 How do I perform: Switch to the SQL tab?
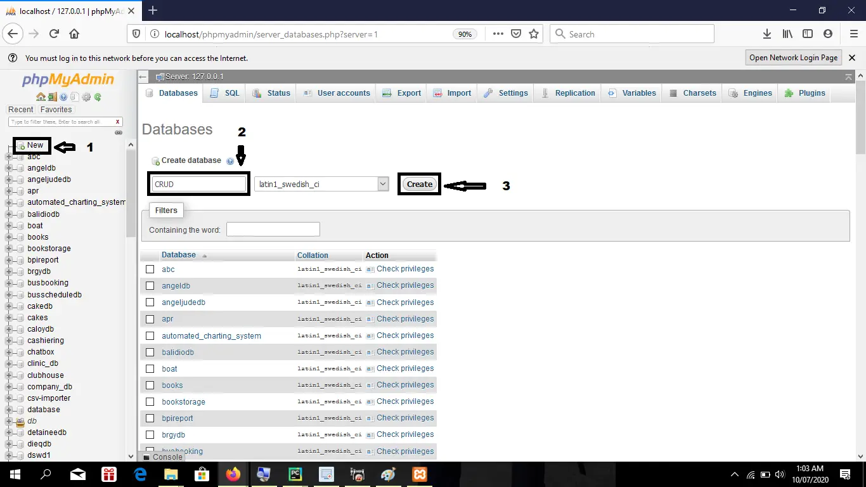225,93
